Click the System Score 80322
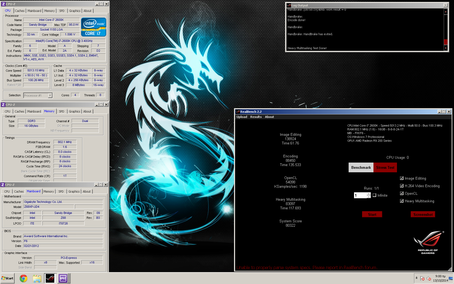Screen dimensions: 454x284 291,225
